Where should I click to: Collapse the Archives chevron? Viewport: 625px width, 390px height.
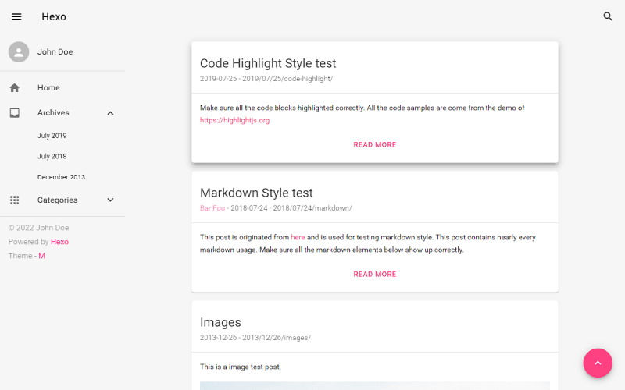click(110, 113)
